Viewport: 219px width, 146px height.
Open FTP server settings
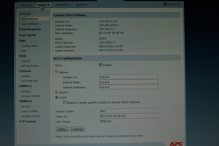click(27, 121)
